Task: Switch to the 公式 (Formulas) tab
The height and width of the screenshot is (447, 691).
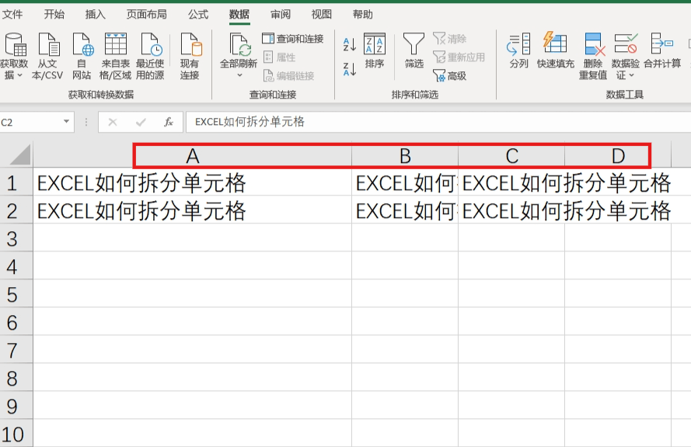Action: (198, 15)
